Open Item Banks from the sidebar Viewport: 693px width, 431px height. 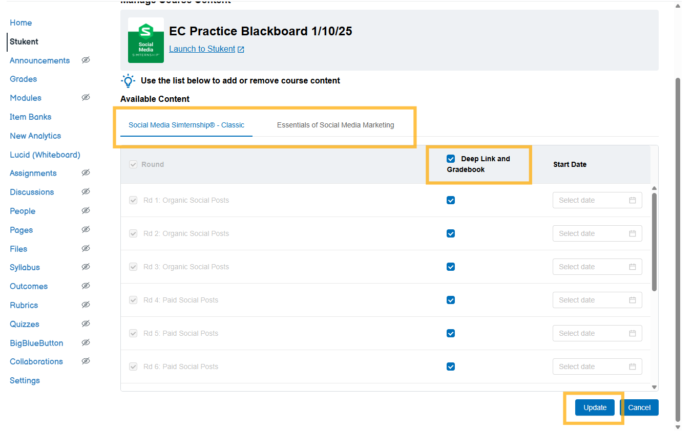[30, 117]
